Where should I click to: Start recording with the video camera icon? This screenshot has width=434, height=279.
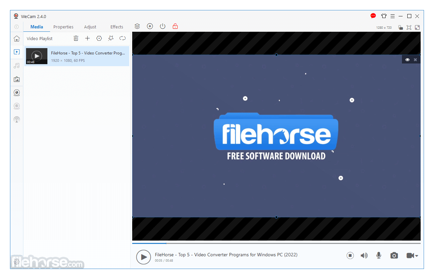point(410,256)
